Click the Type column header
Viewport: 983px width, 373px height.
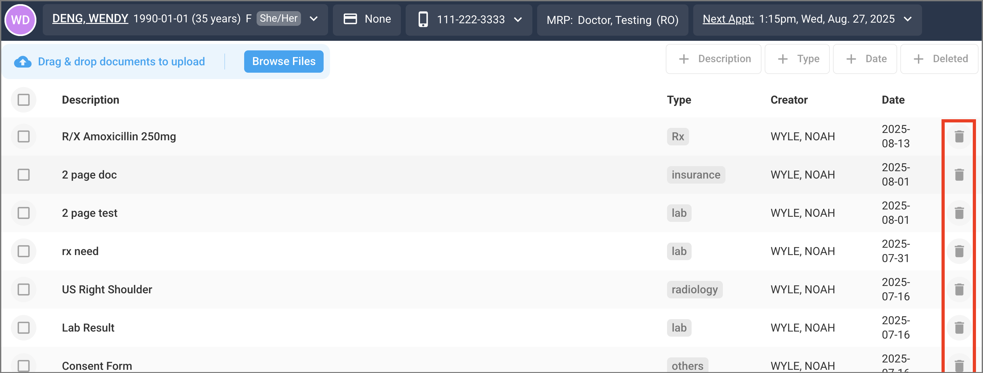point(679,100)
